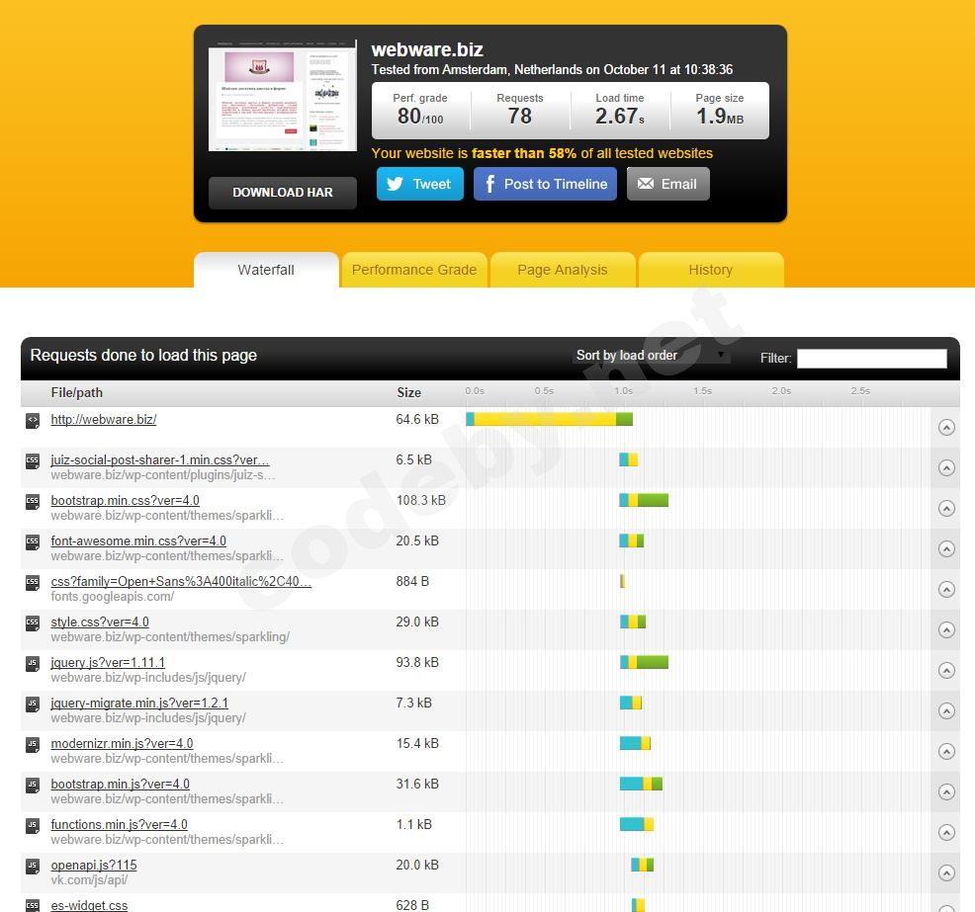Screen dimensions: 975x912
Task: Open the History tab
Action: click(x=710, y=270)
